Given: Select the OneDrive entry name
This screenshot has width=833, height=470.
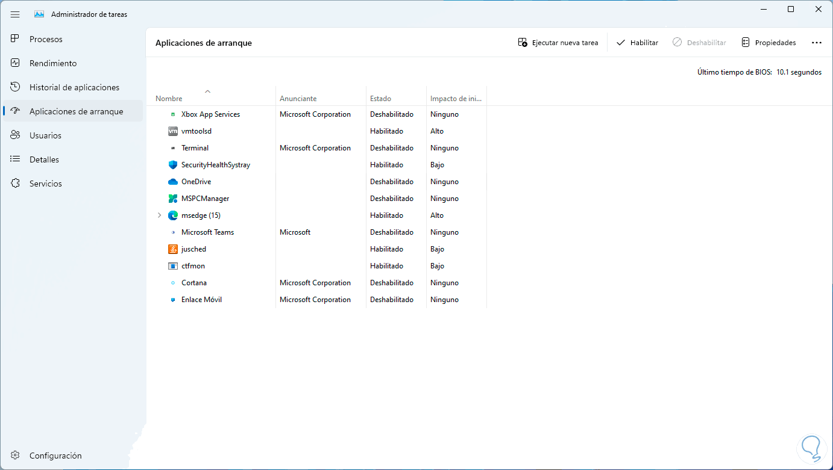Looking at the screenshot, I should coord(196,182).
